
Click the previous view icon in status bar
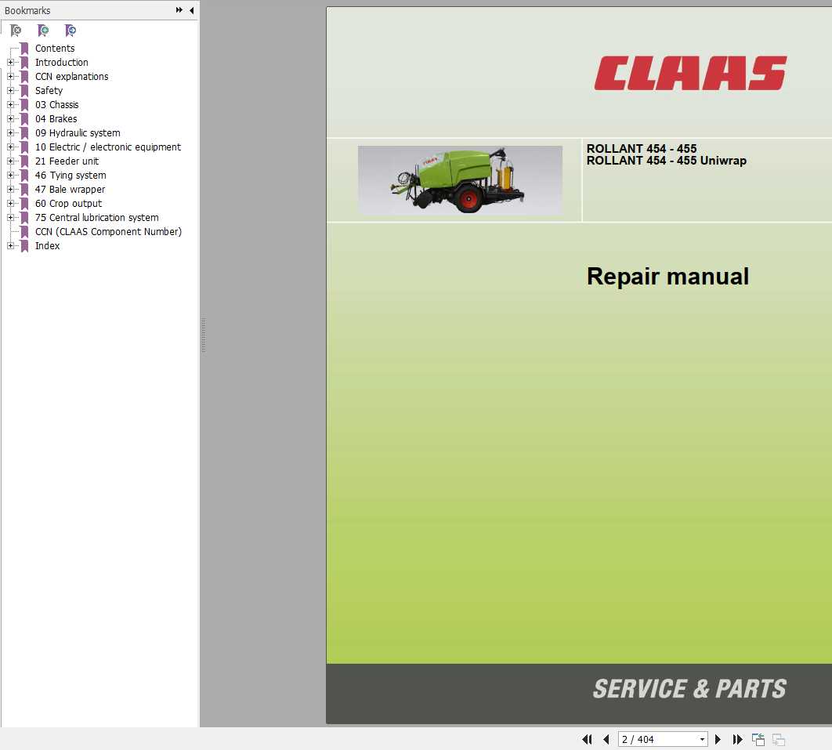tap(758, 739)
